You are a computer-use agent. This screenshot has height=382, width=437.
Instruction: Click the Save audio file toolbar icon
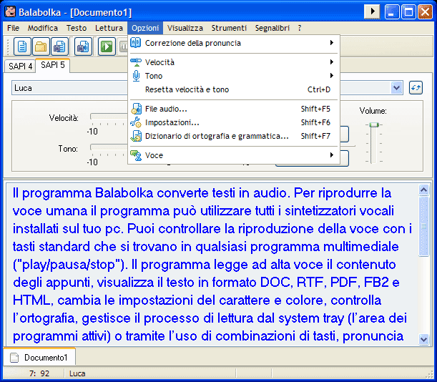point(83,46)
